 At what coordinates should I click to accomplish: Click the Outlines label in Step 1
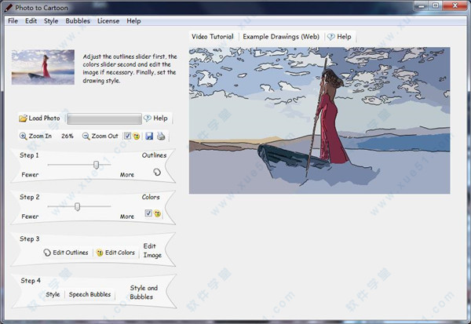click(154, 155)
